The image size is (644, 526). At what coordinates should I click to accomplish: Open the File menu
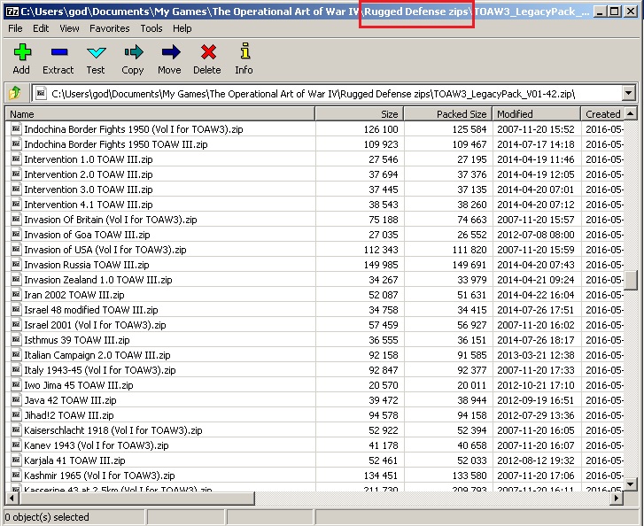pyautogui.click(x=15, y=28)
